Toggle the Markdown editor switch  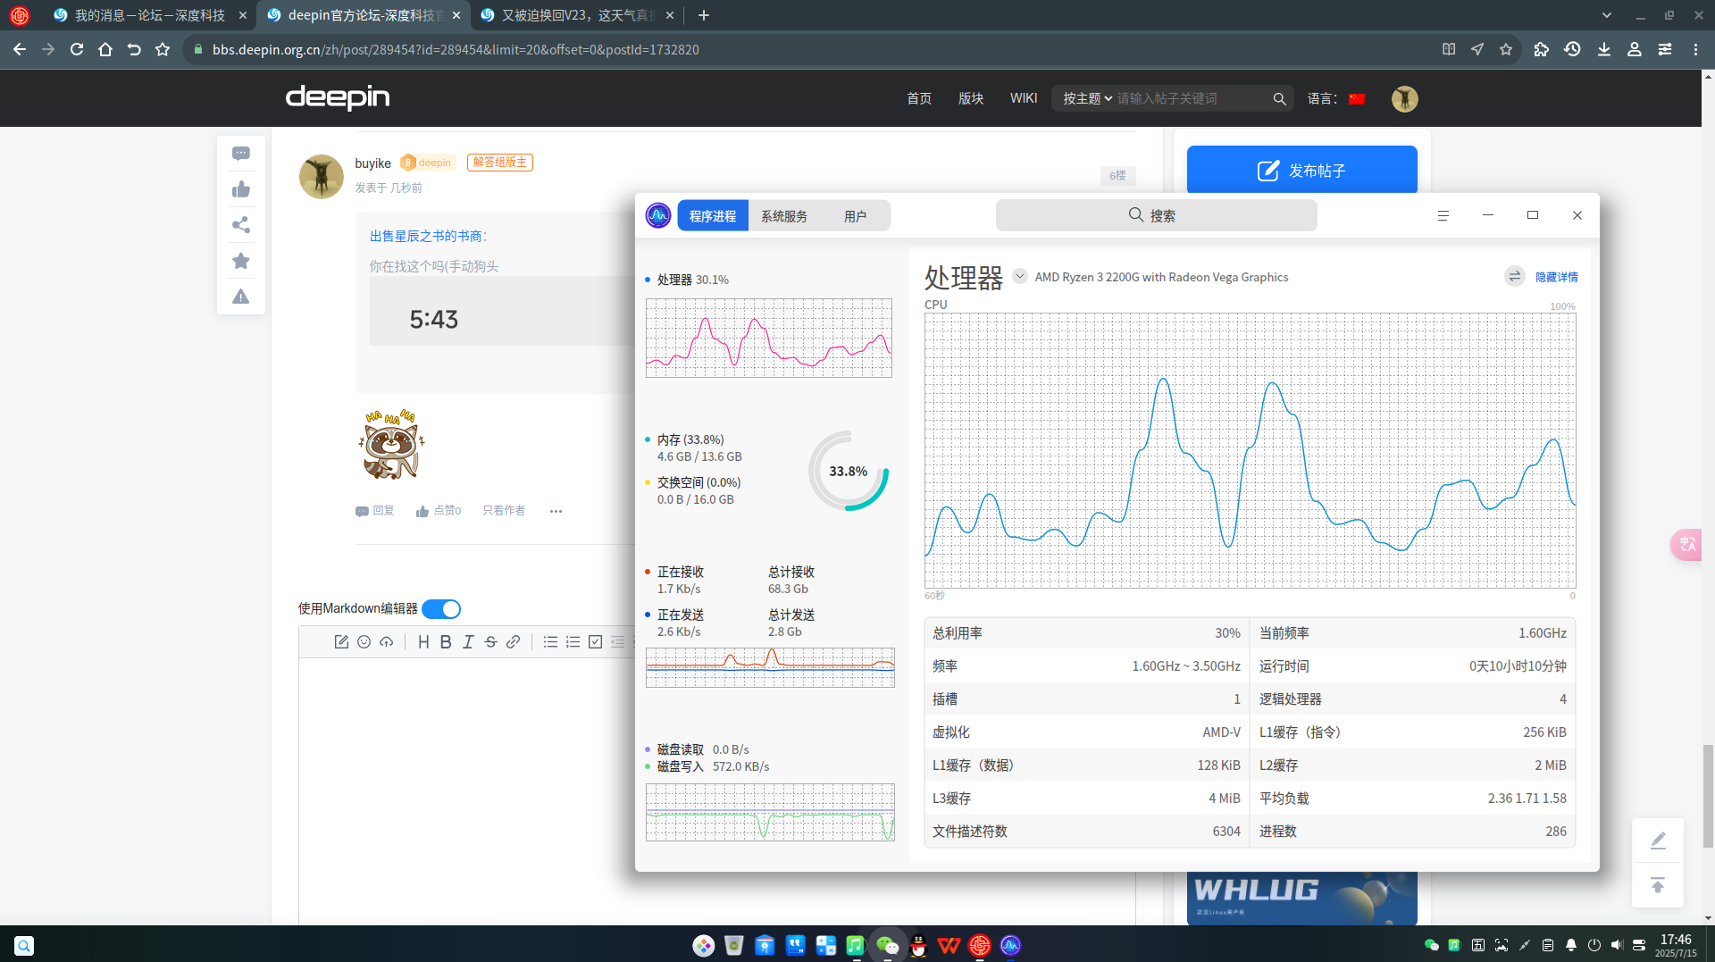[x=441, y=608]
